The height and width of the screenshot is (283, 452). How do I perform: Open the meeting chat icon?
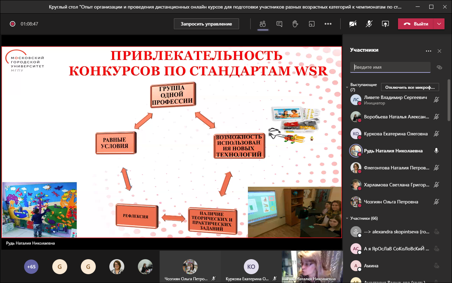point(279,24)
